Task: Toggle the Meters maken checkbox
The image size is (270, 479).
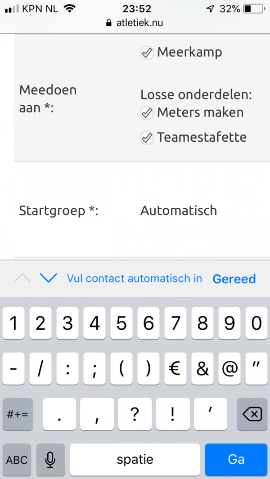Action: [147, 113]
